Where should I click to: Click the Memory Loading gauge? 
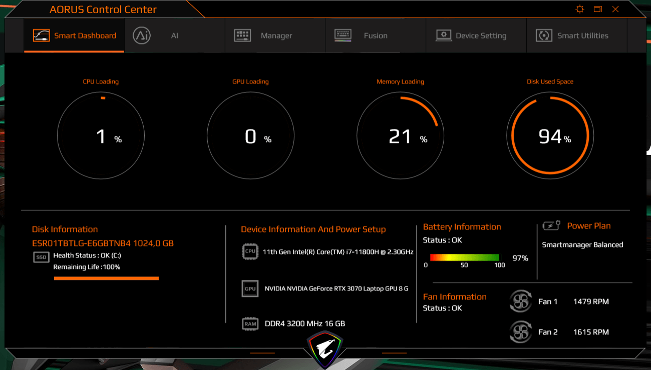click(400, 136)
